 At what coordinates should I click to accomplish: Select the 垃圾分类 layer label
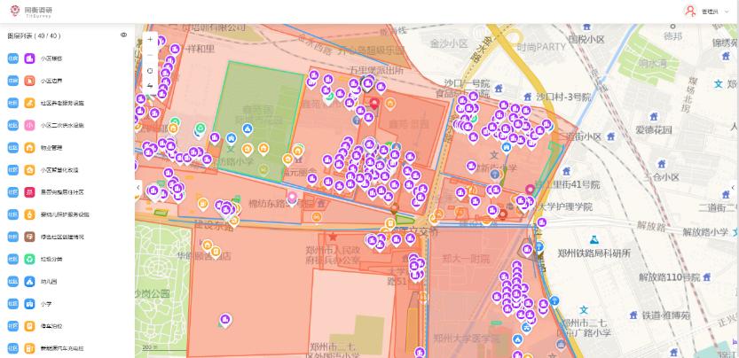click(x=51, y=259)
